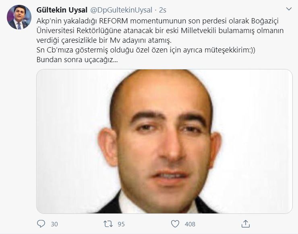Like the tweet with the heart icon
The width and height of the screenshot is (298, 234).
(175, 224)
